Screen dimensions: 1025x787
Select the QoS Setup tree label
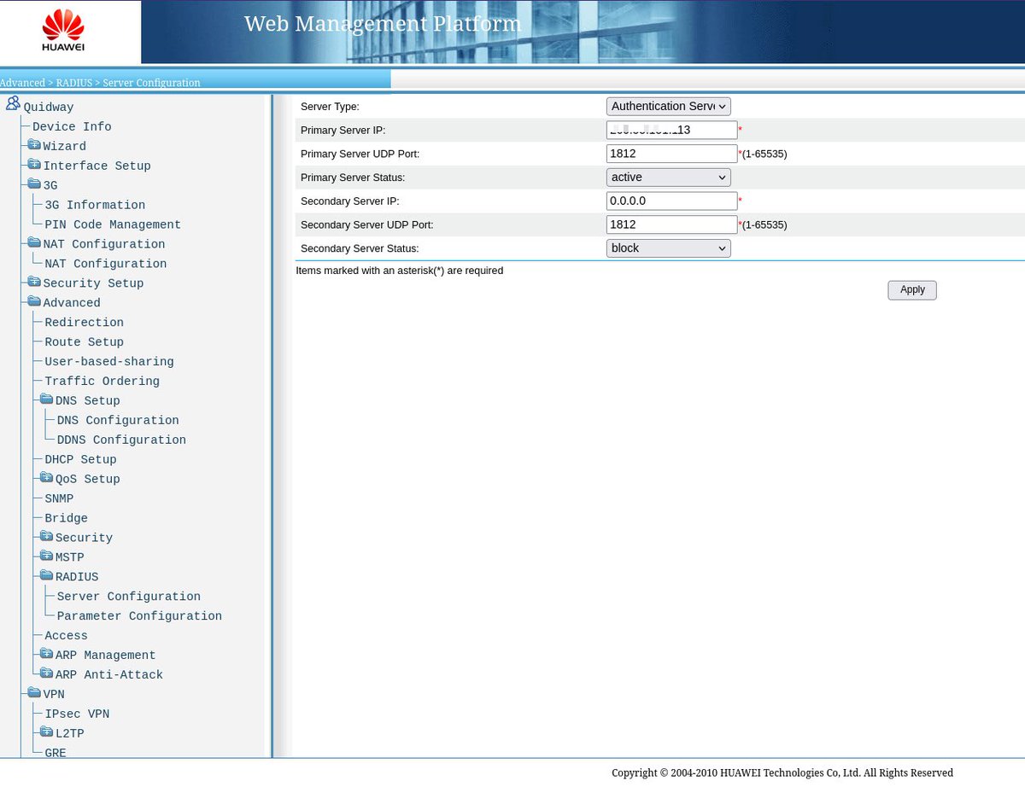[x=88, y=481]
